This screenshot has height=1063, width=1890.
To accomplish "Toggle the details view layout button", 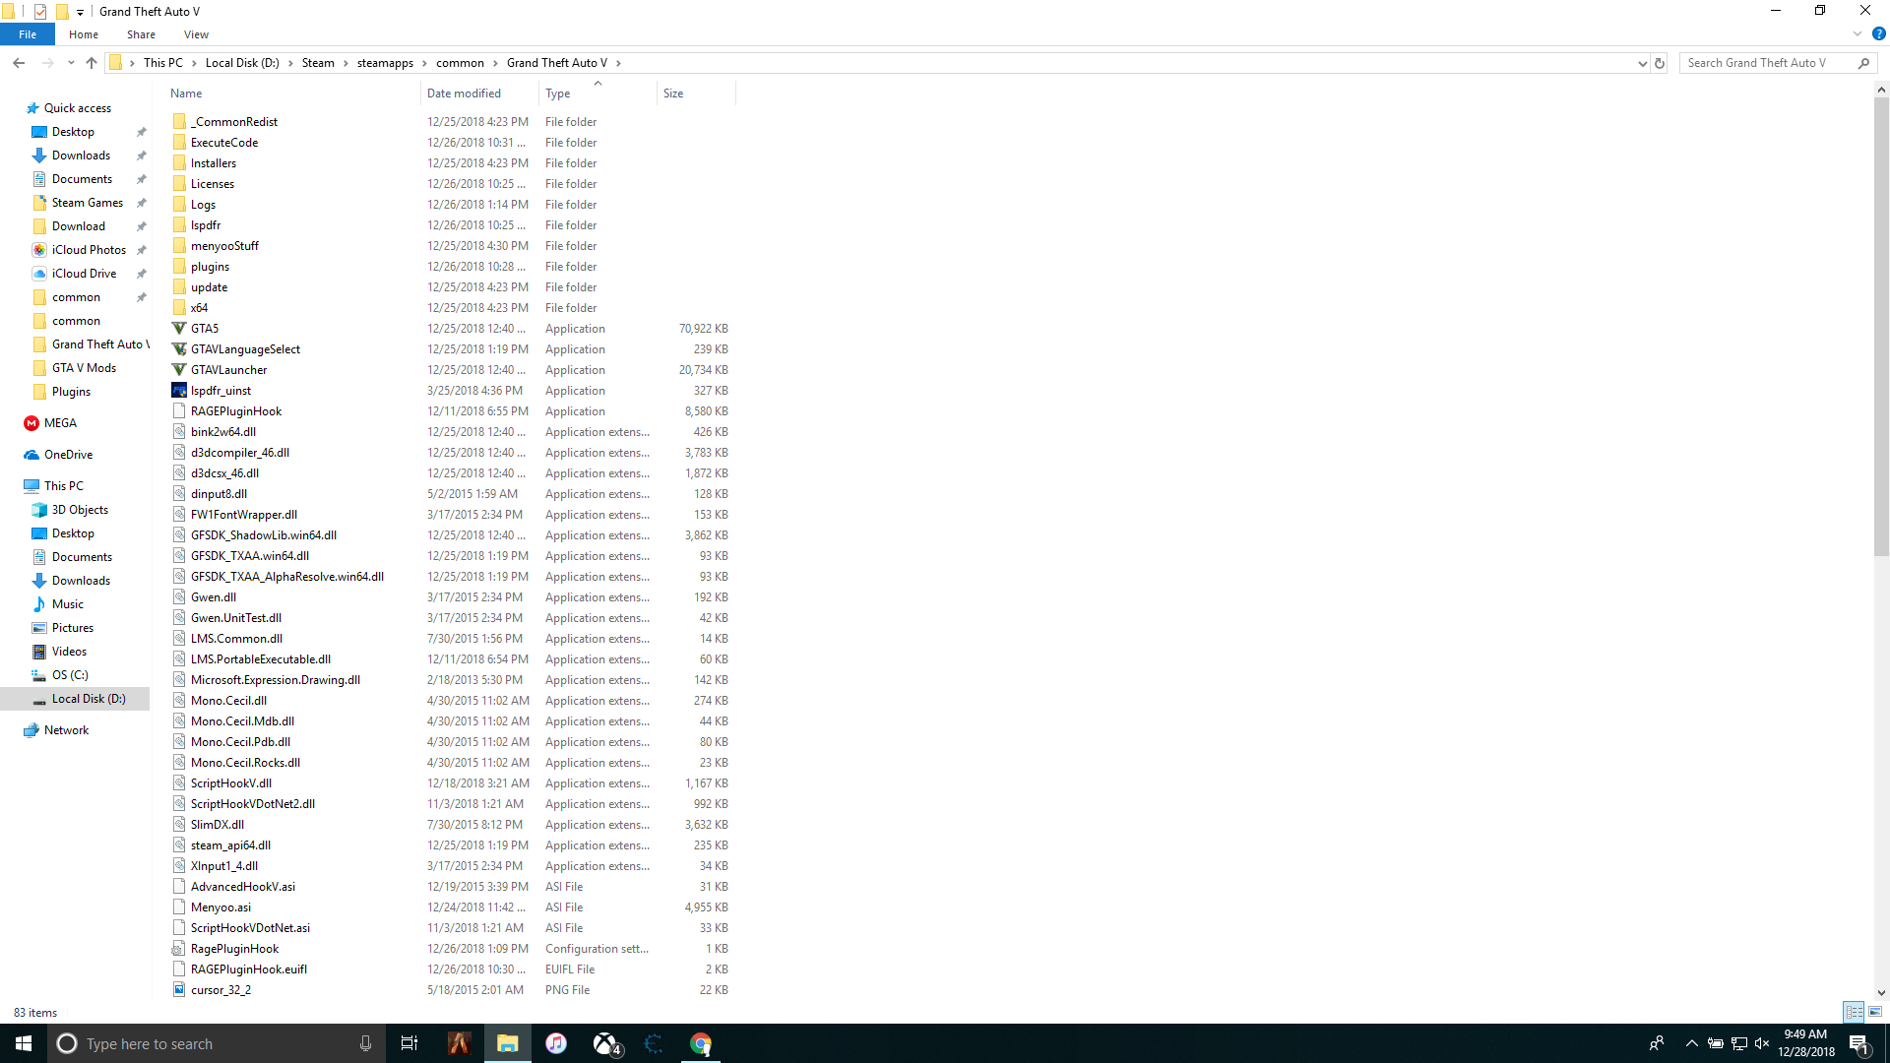I will pyautogui.click(x=1854, y=1012).
